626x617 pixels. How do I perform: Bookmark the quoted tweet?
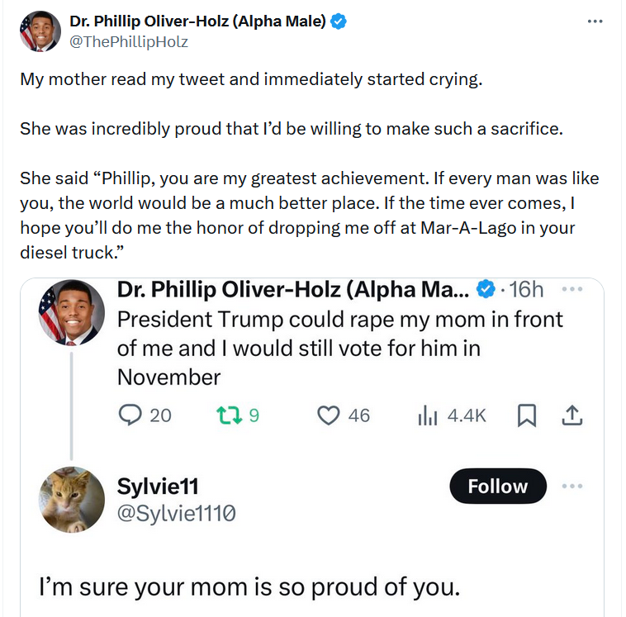pyautogui.click(x=525, y=416)
